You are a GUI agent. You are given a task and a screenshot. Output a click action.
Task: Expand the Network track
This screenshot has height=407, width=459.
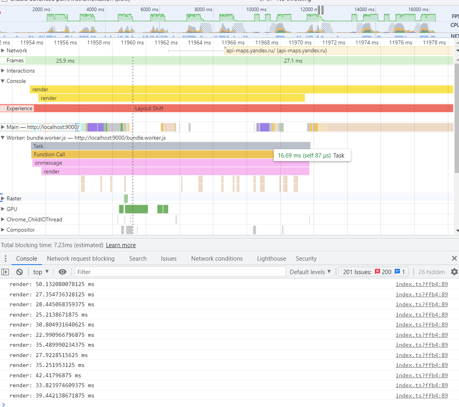pyautogui.click(x=3, y=50)
